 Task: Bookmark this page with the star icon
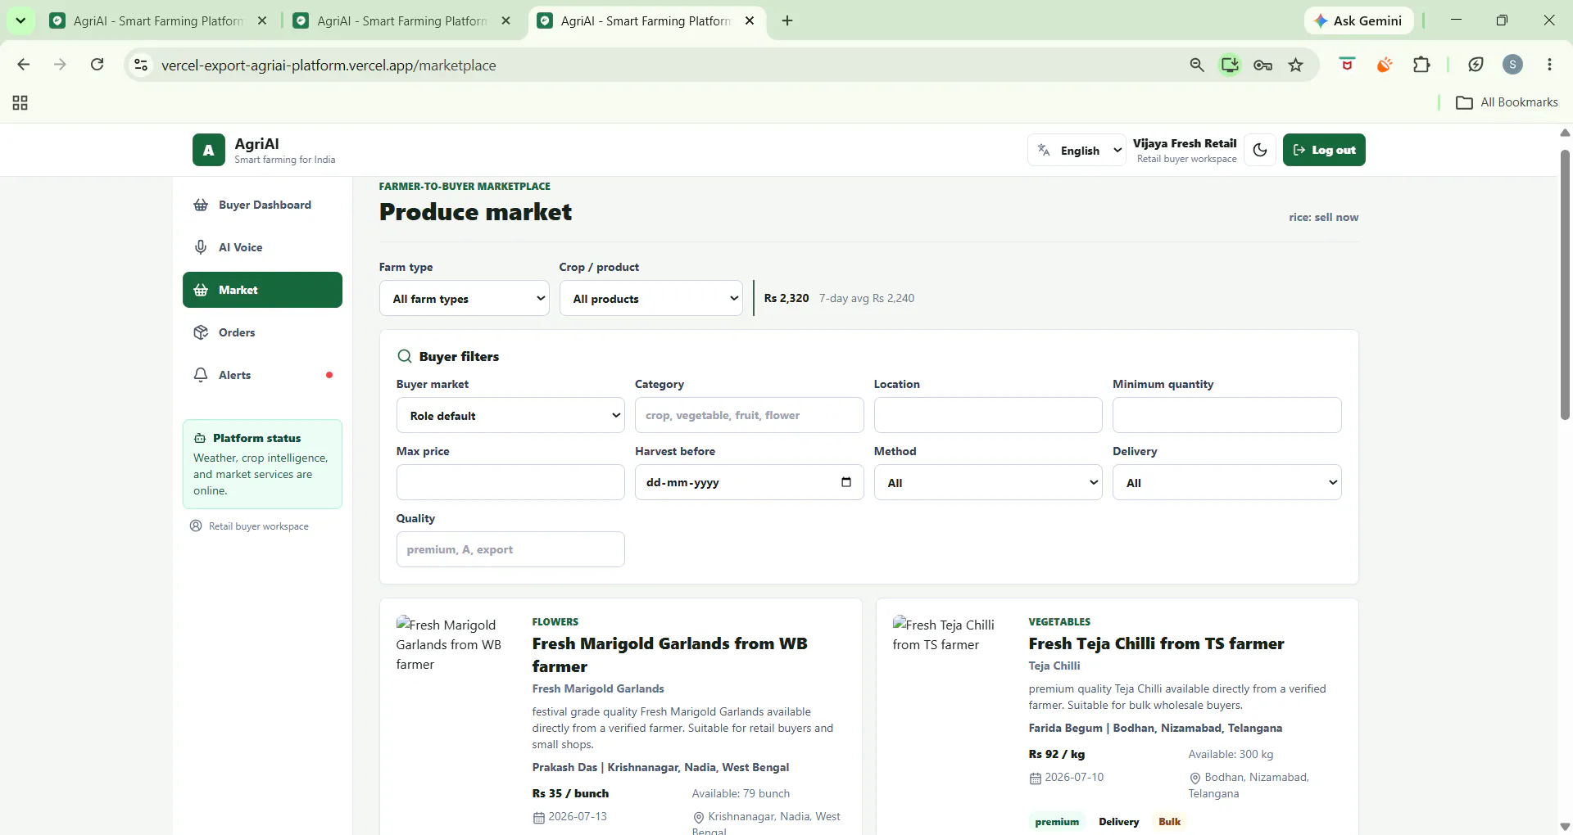pyautogui.click(x=1295, y=65)
